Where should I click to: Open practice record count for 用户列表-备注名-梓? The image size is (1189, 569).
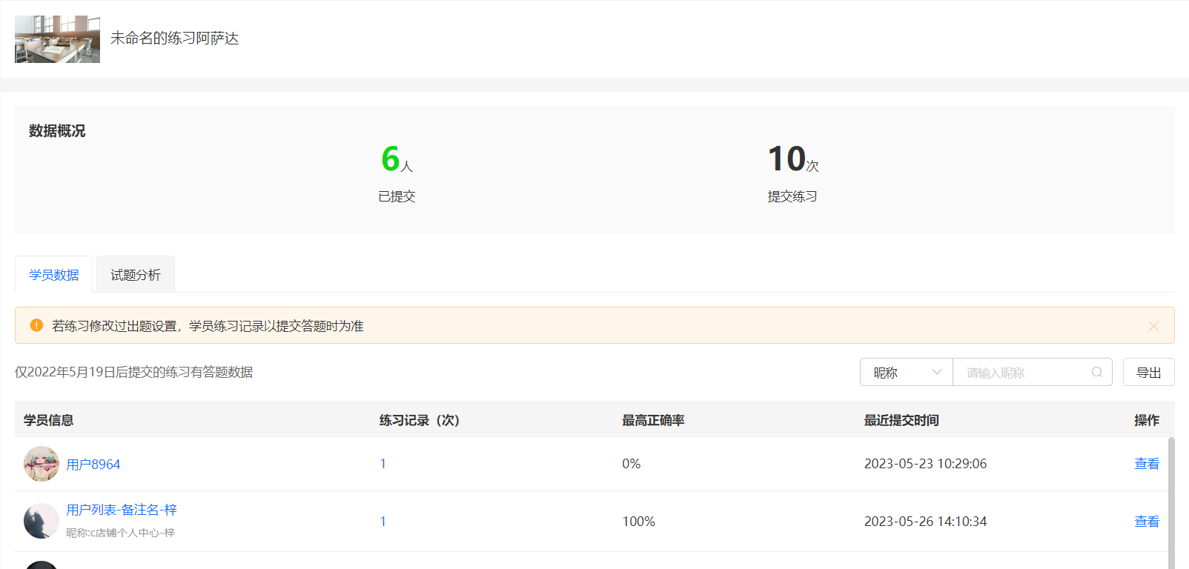(x=383, y=522)
